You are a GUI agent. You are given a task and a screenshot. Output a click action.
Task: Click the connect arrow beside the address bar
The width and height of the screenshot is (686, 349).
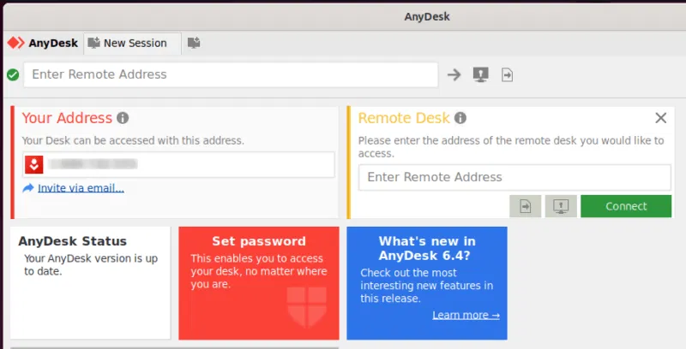pos(454,74)
